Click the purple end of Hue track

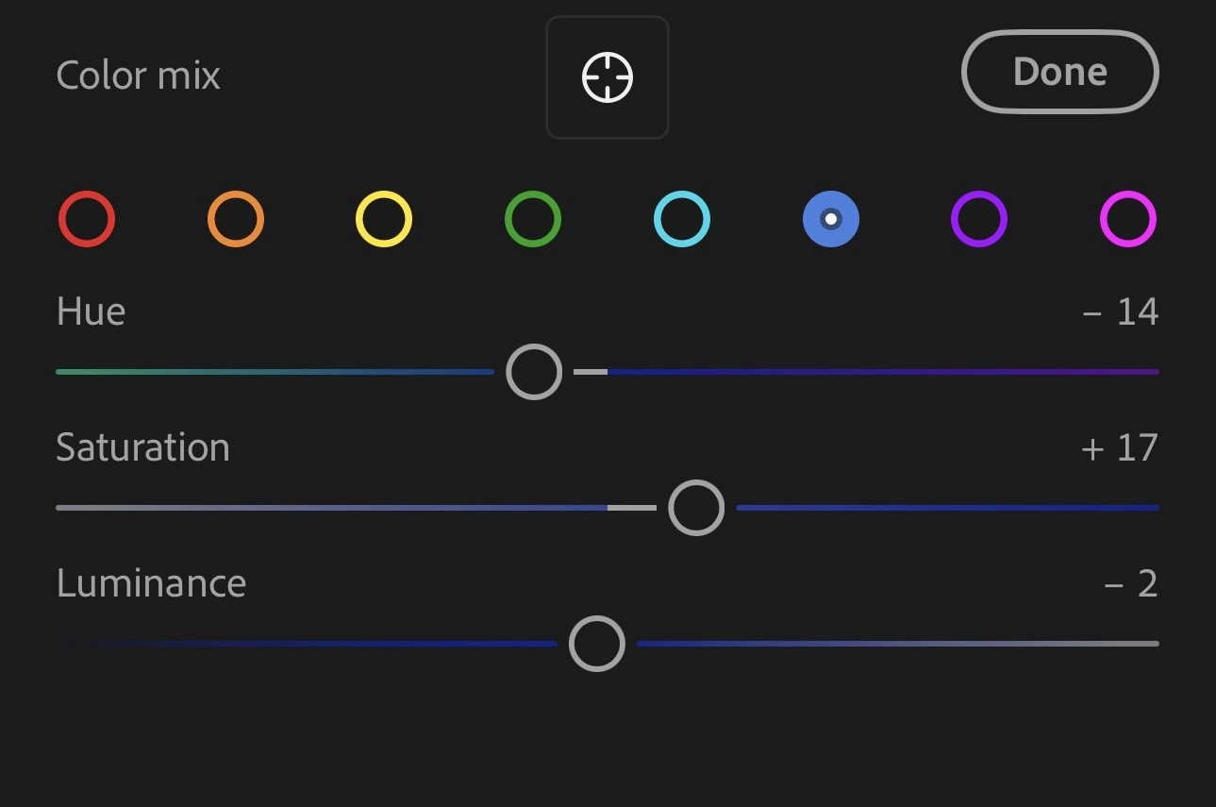1141,372
